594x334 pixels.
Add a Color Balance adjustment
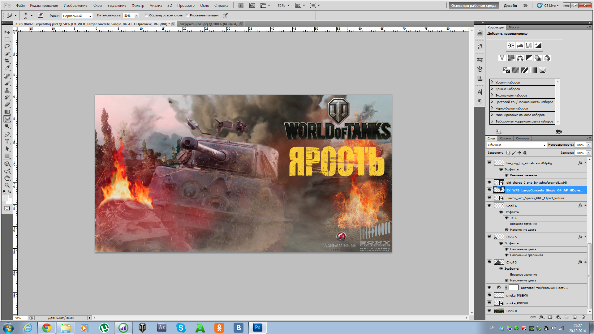[x=520, y=58]
